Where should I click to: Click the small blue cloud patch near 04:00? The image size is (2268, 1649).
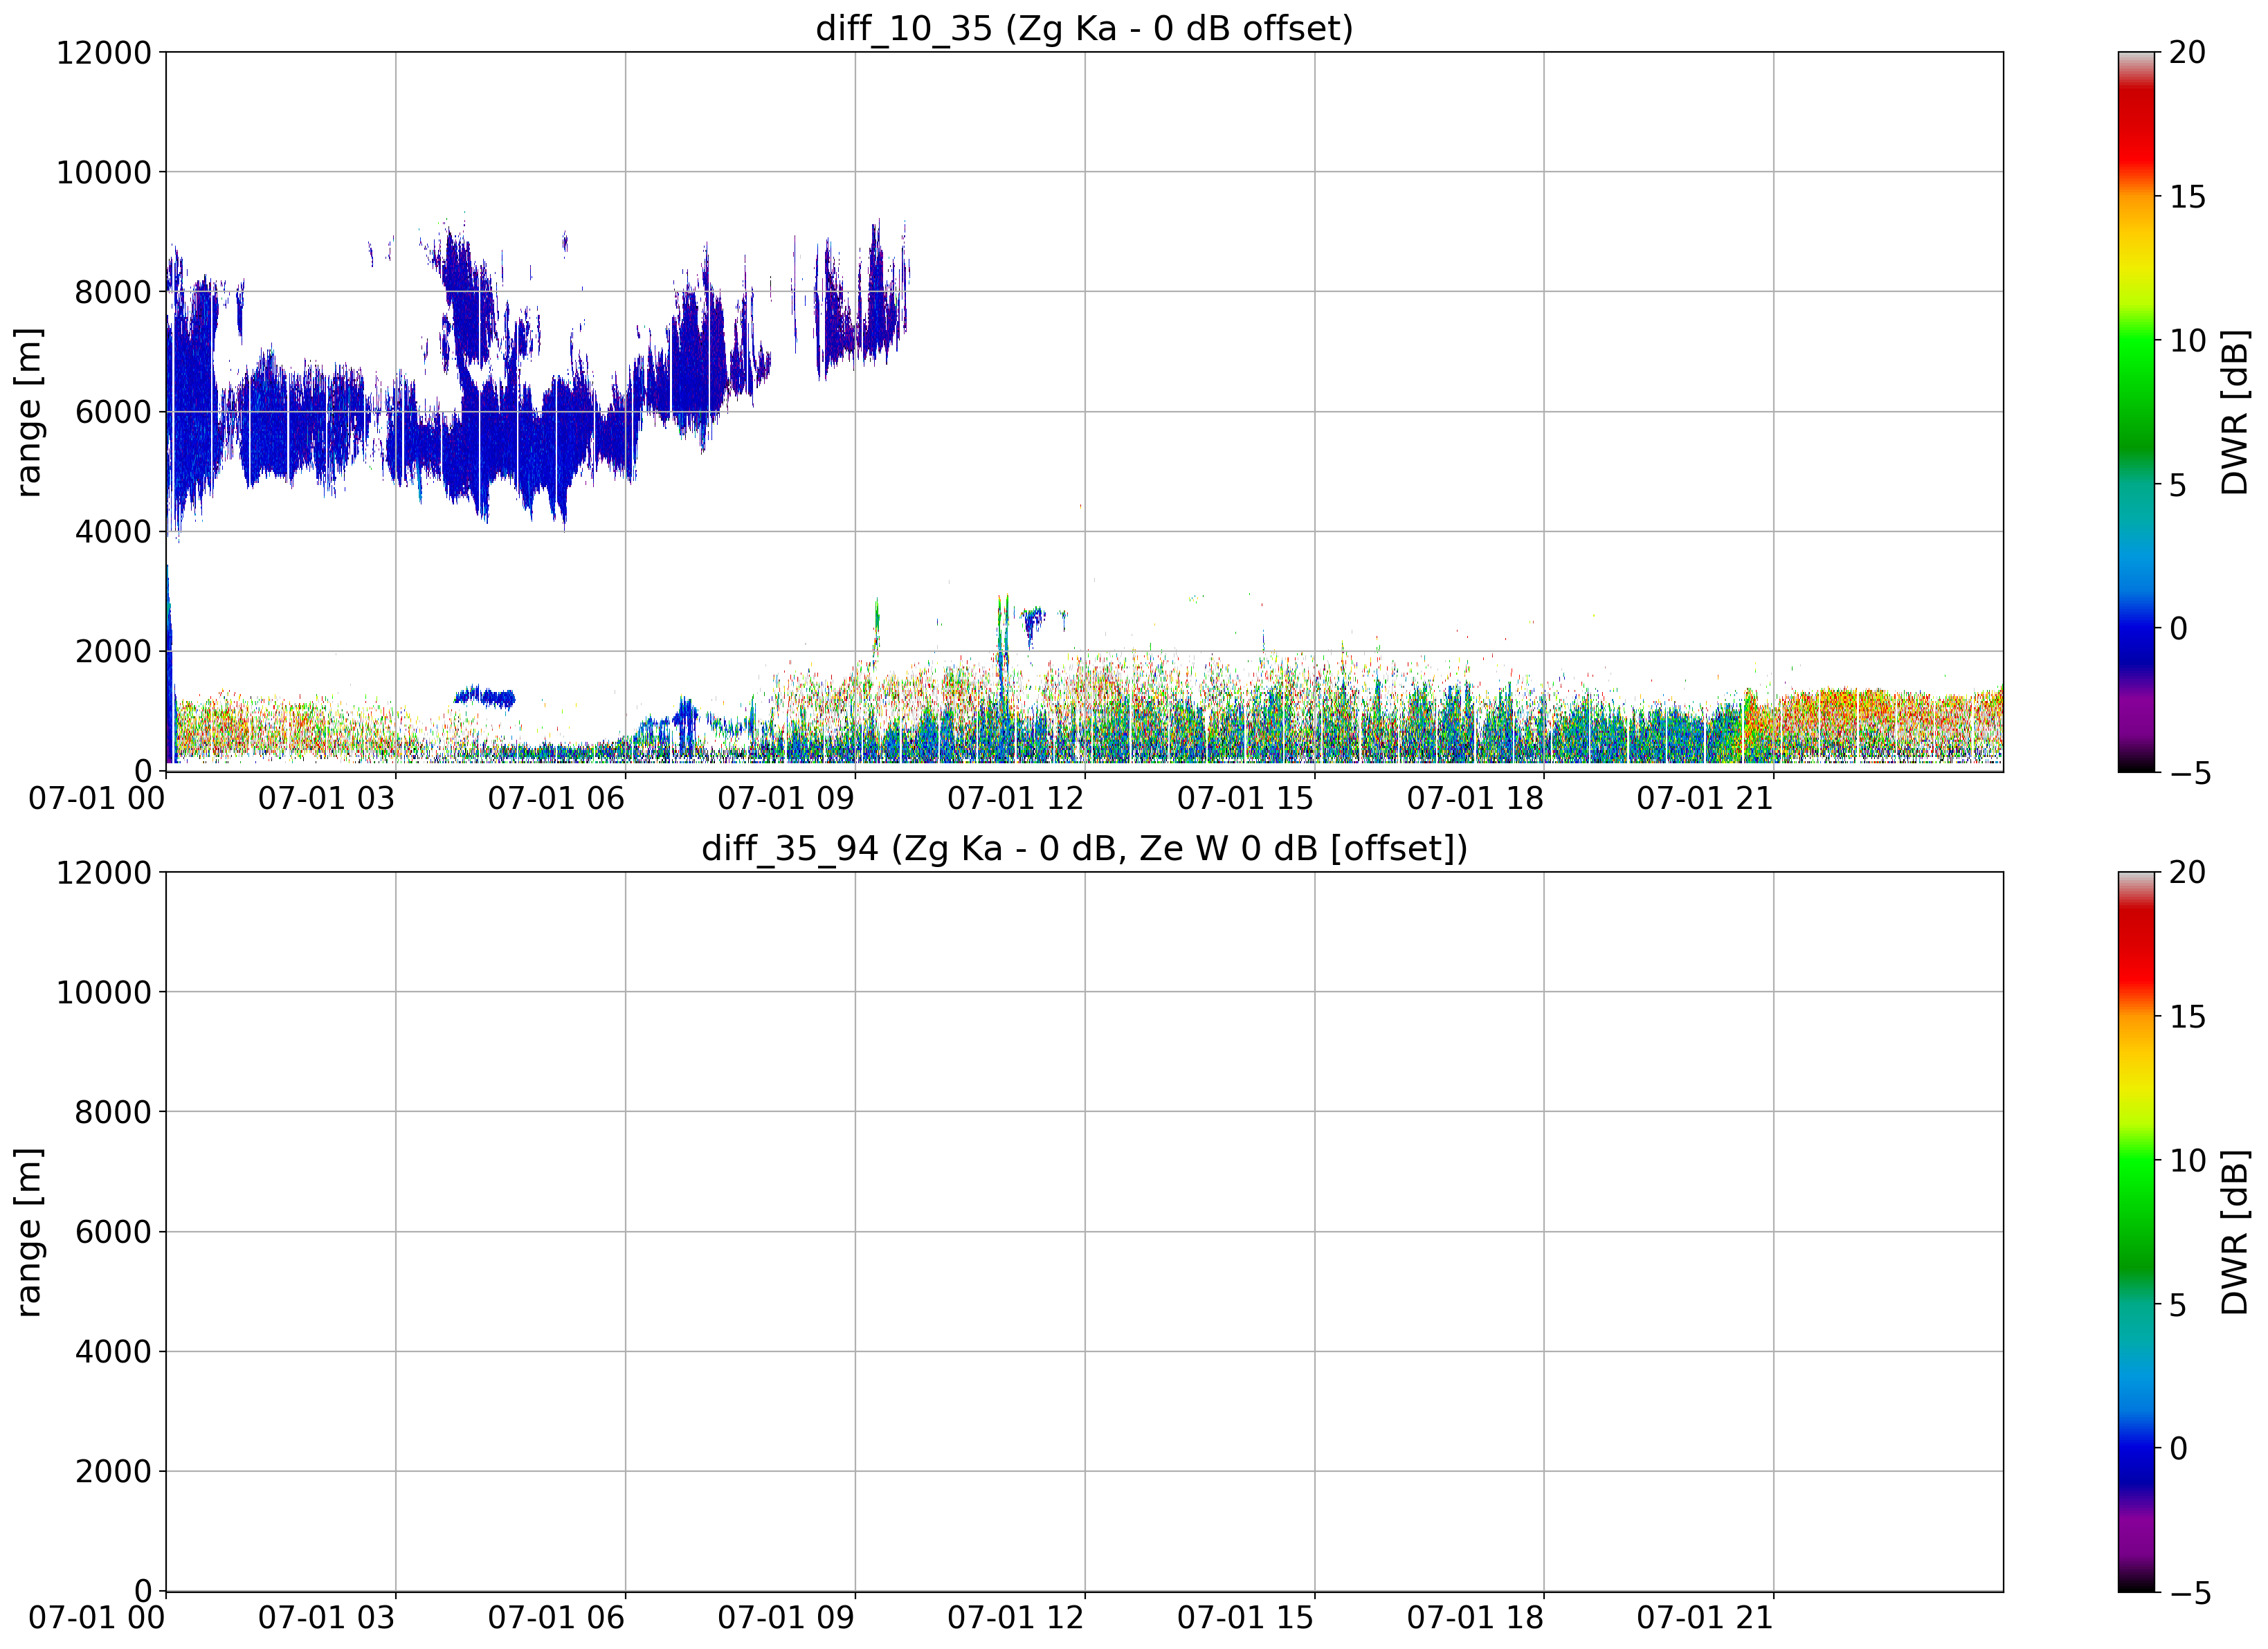pyautogui.click(x=485, y=697)
